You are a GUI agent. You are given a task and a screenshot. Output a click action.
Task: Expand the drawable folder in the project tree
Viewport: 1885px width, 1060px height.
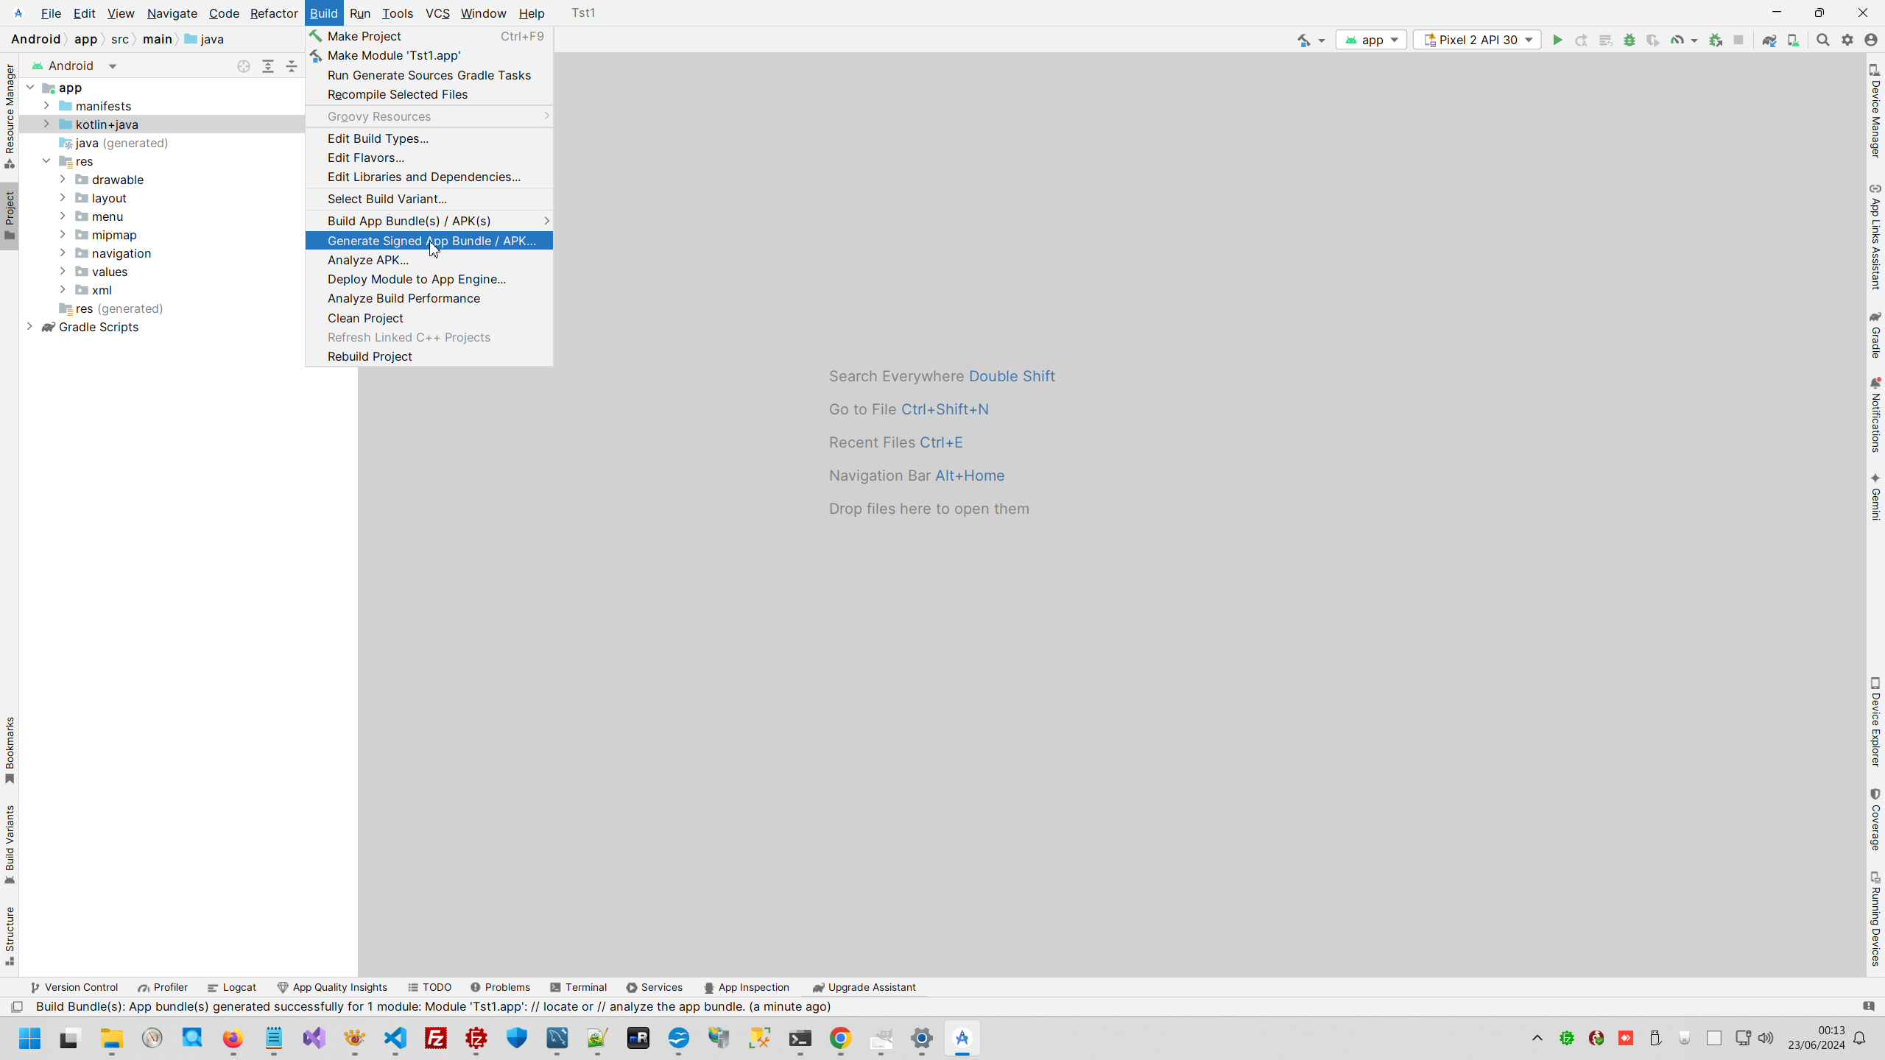(63, 179)
